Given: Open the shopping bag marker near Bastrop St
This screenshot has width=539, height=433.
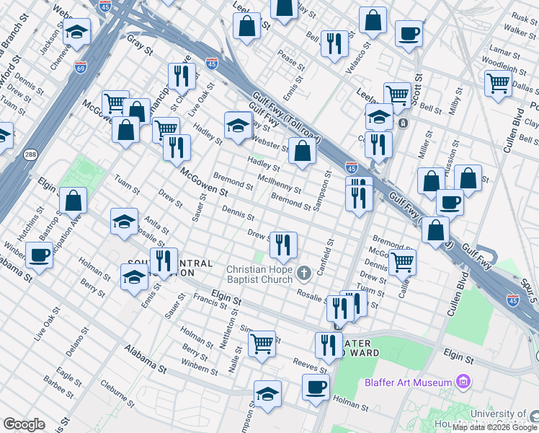Looking at the screenshot, I should pyautogui.click(x=73, y=201).
